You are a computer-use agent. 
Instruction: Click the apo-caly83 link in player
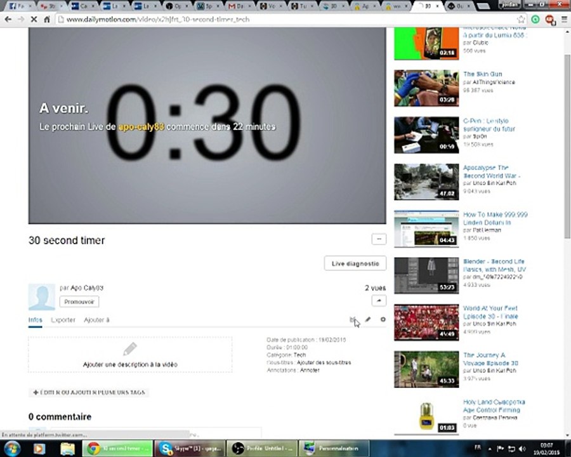point(141,127)
